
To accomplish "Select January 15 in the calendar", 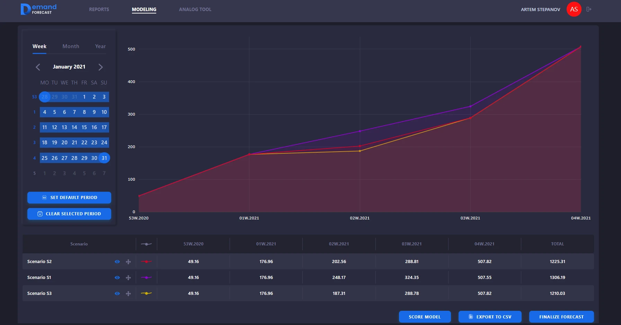I will click(x=84, y=127).
